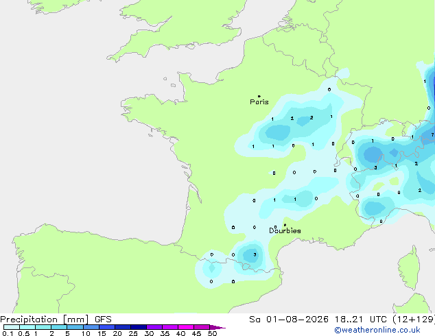This screenshot has height=336, width=435.
Task: Select legend swatch between 2 and 5
Action: pos(59,327)
